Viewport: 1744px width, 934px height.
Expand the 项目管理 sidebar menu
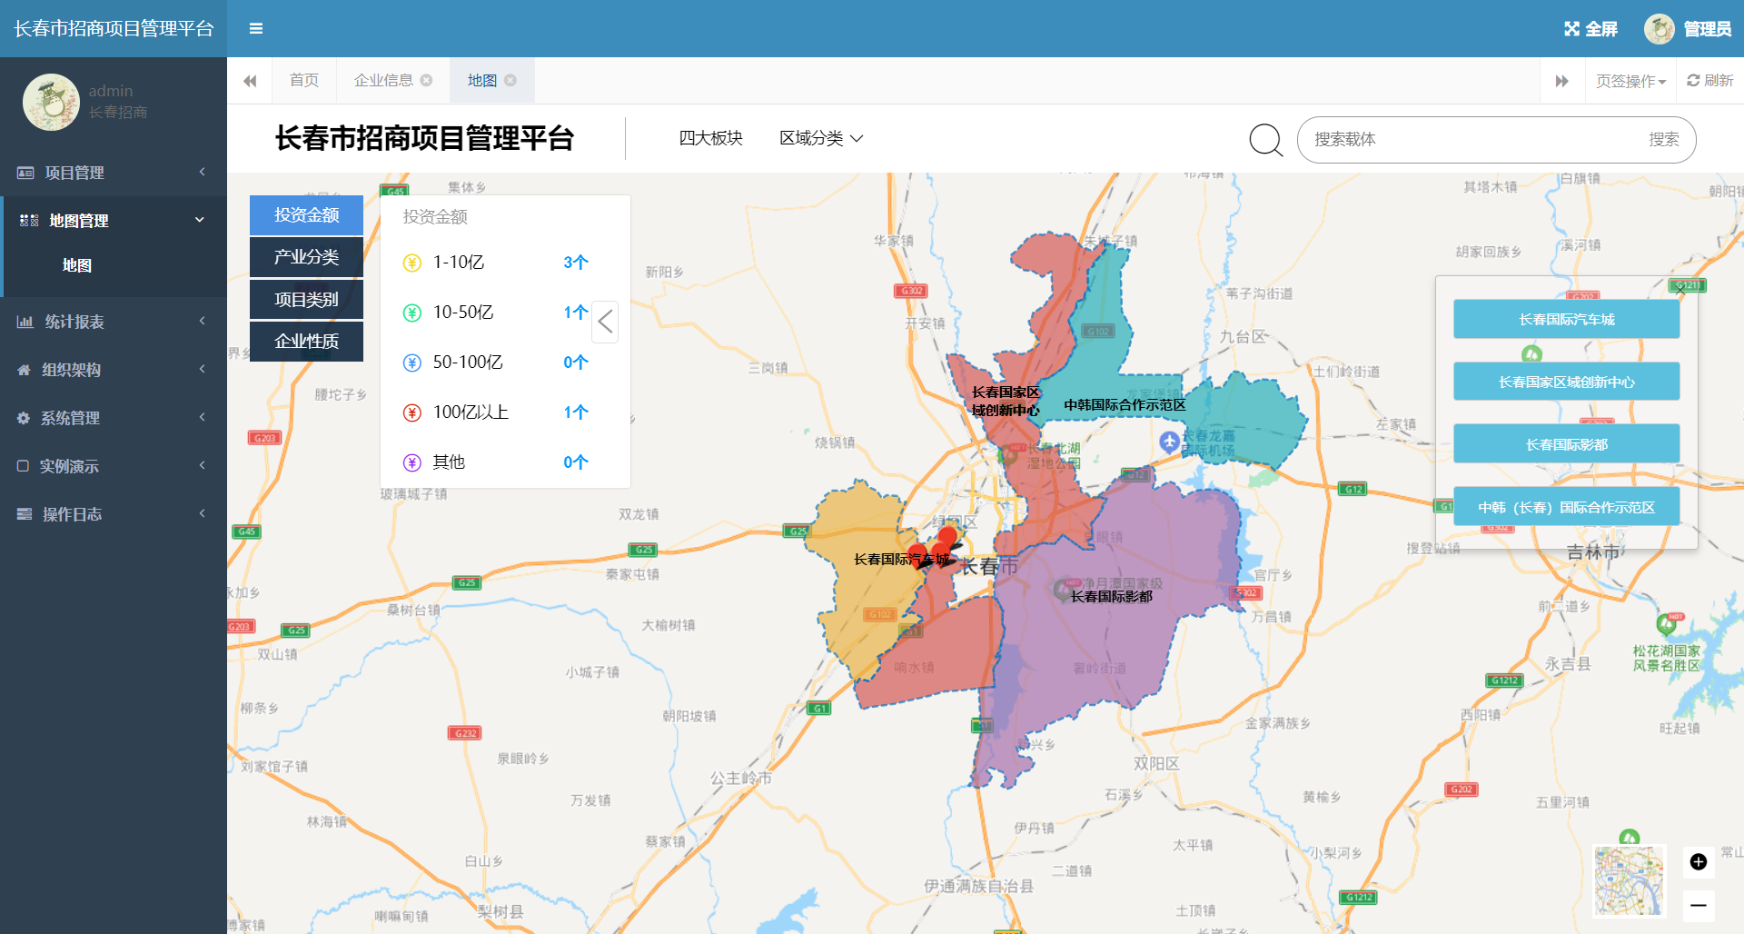coord(202,172)
